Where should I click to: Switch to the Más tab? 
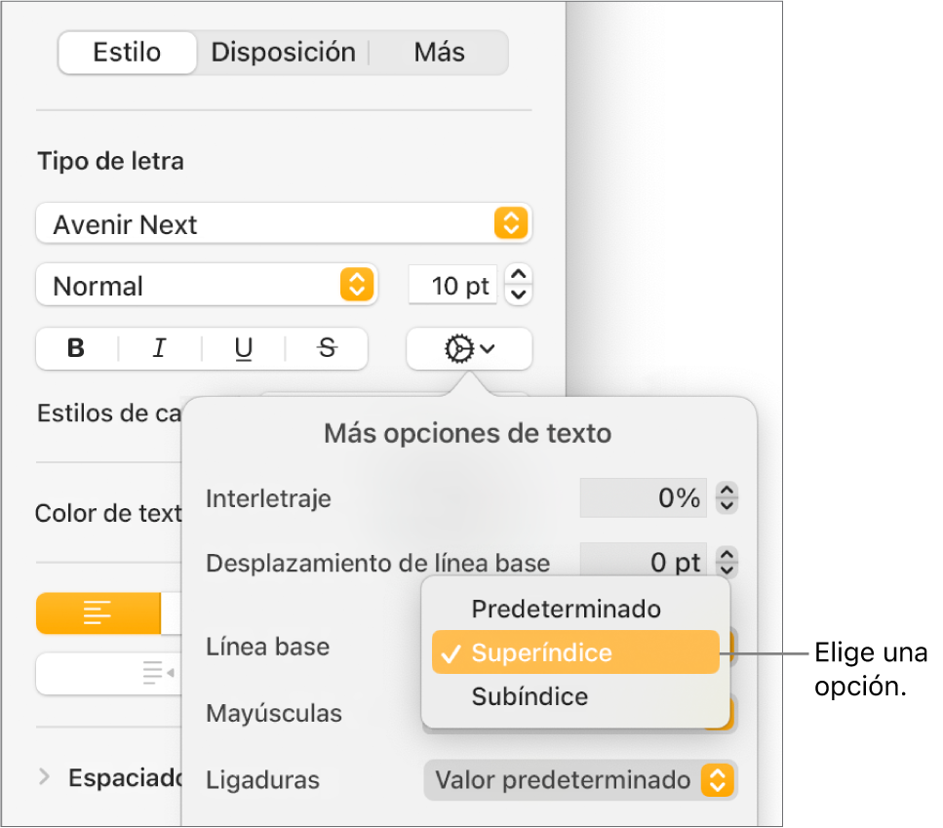point(439,53)
